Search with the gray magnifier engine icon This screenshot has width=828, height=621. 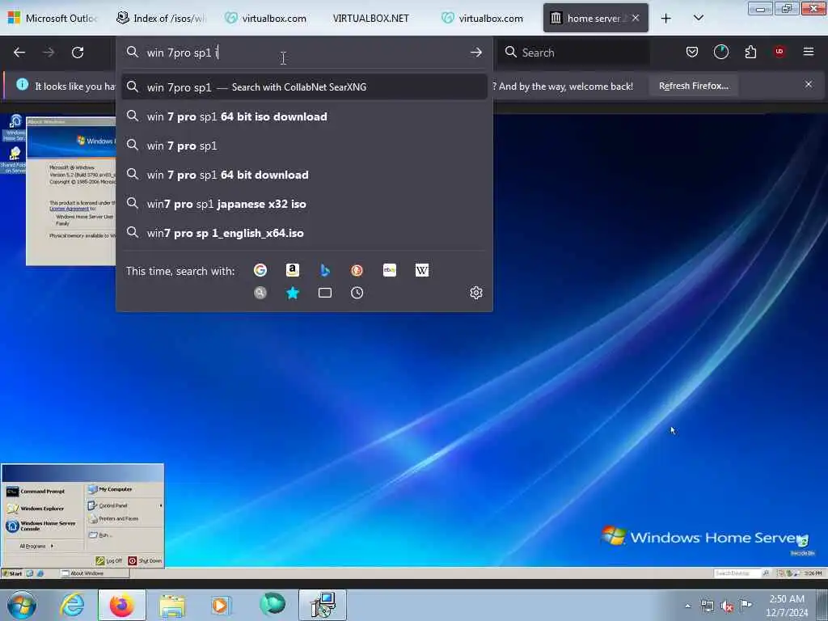point(260,293)
